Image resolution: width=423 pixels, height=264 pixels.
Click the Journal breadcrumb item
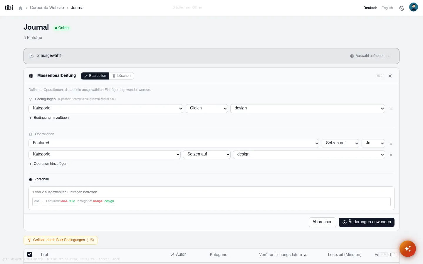coord(78,8)
